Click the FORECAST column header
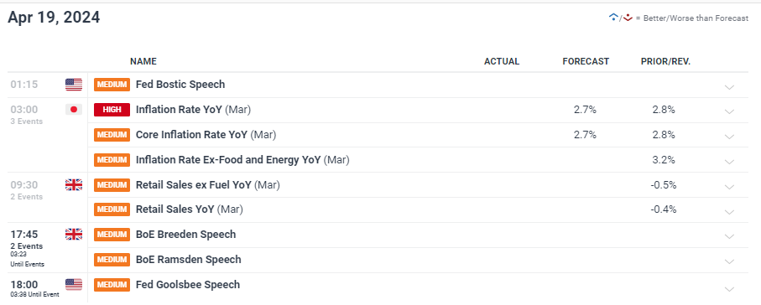761x305 pixels. tap(586, 61)
